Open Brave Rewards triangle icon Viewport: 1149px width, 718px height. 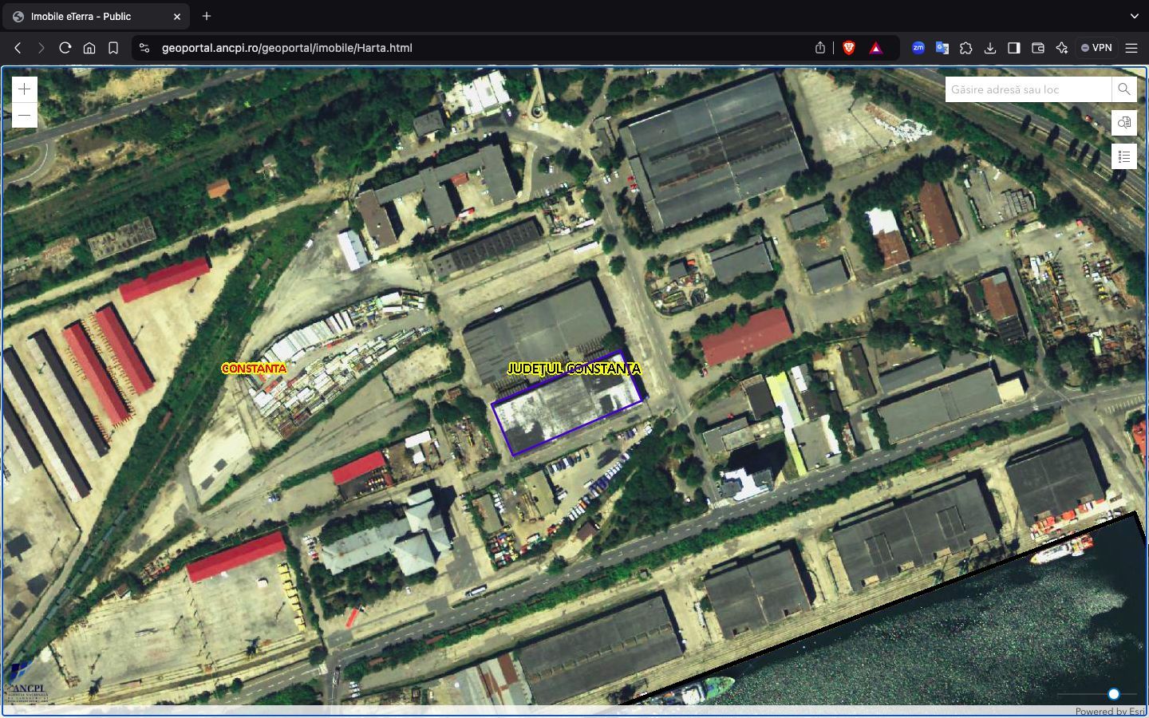(x=876, y=48)
